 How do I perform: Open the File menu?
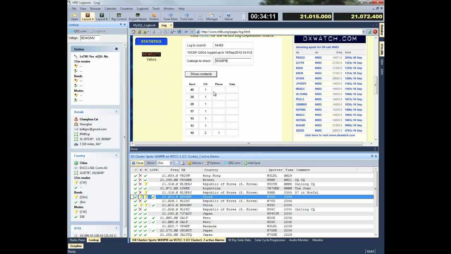(x=74, y=8)
